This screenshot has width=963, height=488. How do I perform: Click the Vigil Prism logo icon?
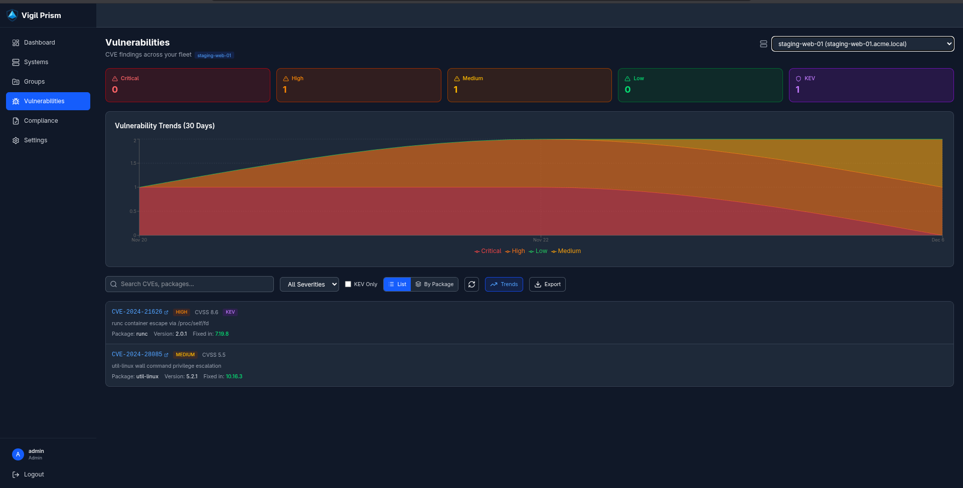[13, 16]
